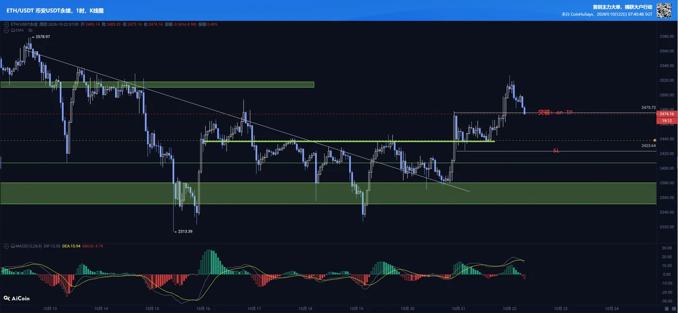Toggle EMA visibility eye icon
The height and width of the screenshot is (313, 678).
(30, 30)
